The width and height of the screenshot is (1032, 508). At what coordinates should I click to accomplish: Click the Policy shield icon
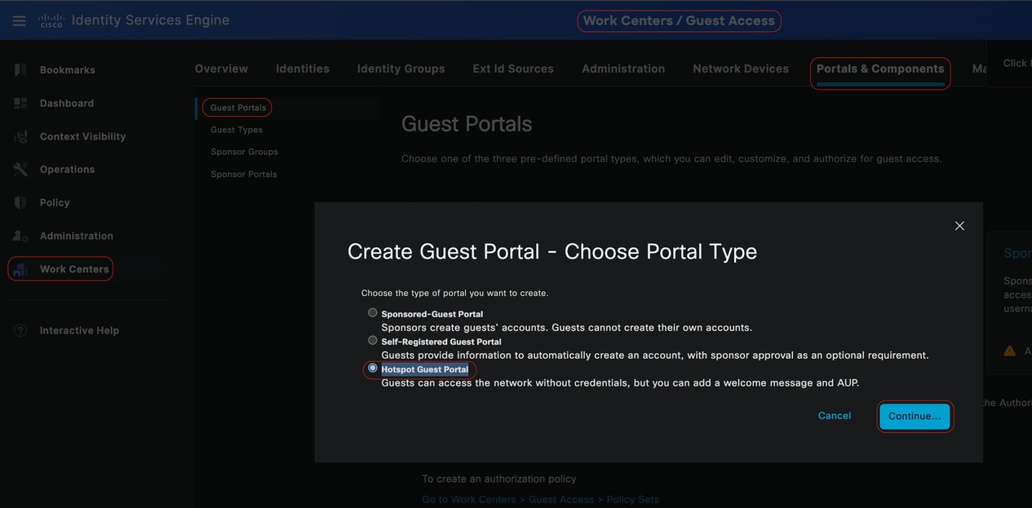click(x=20, y=203)
